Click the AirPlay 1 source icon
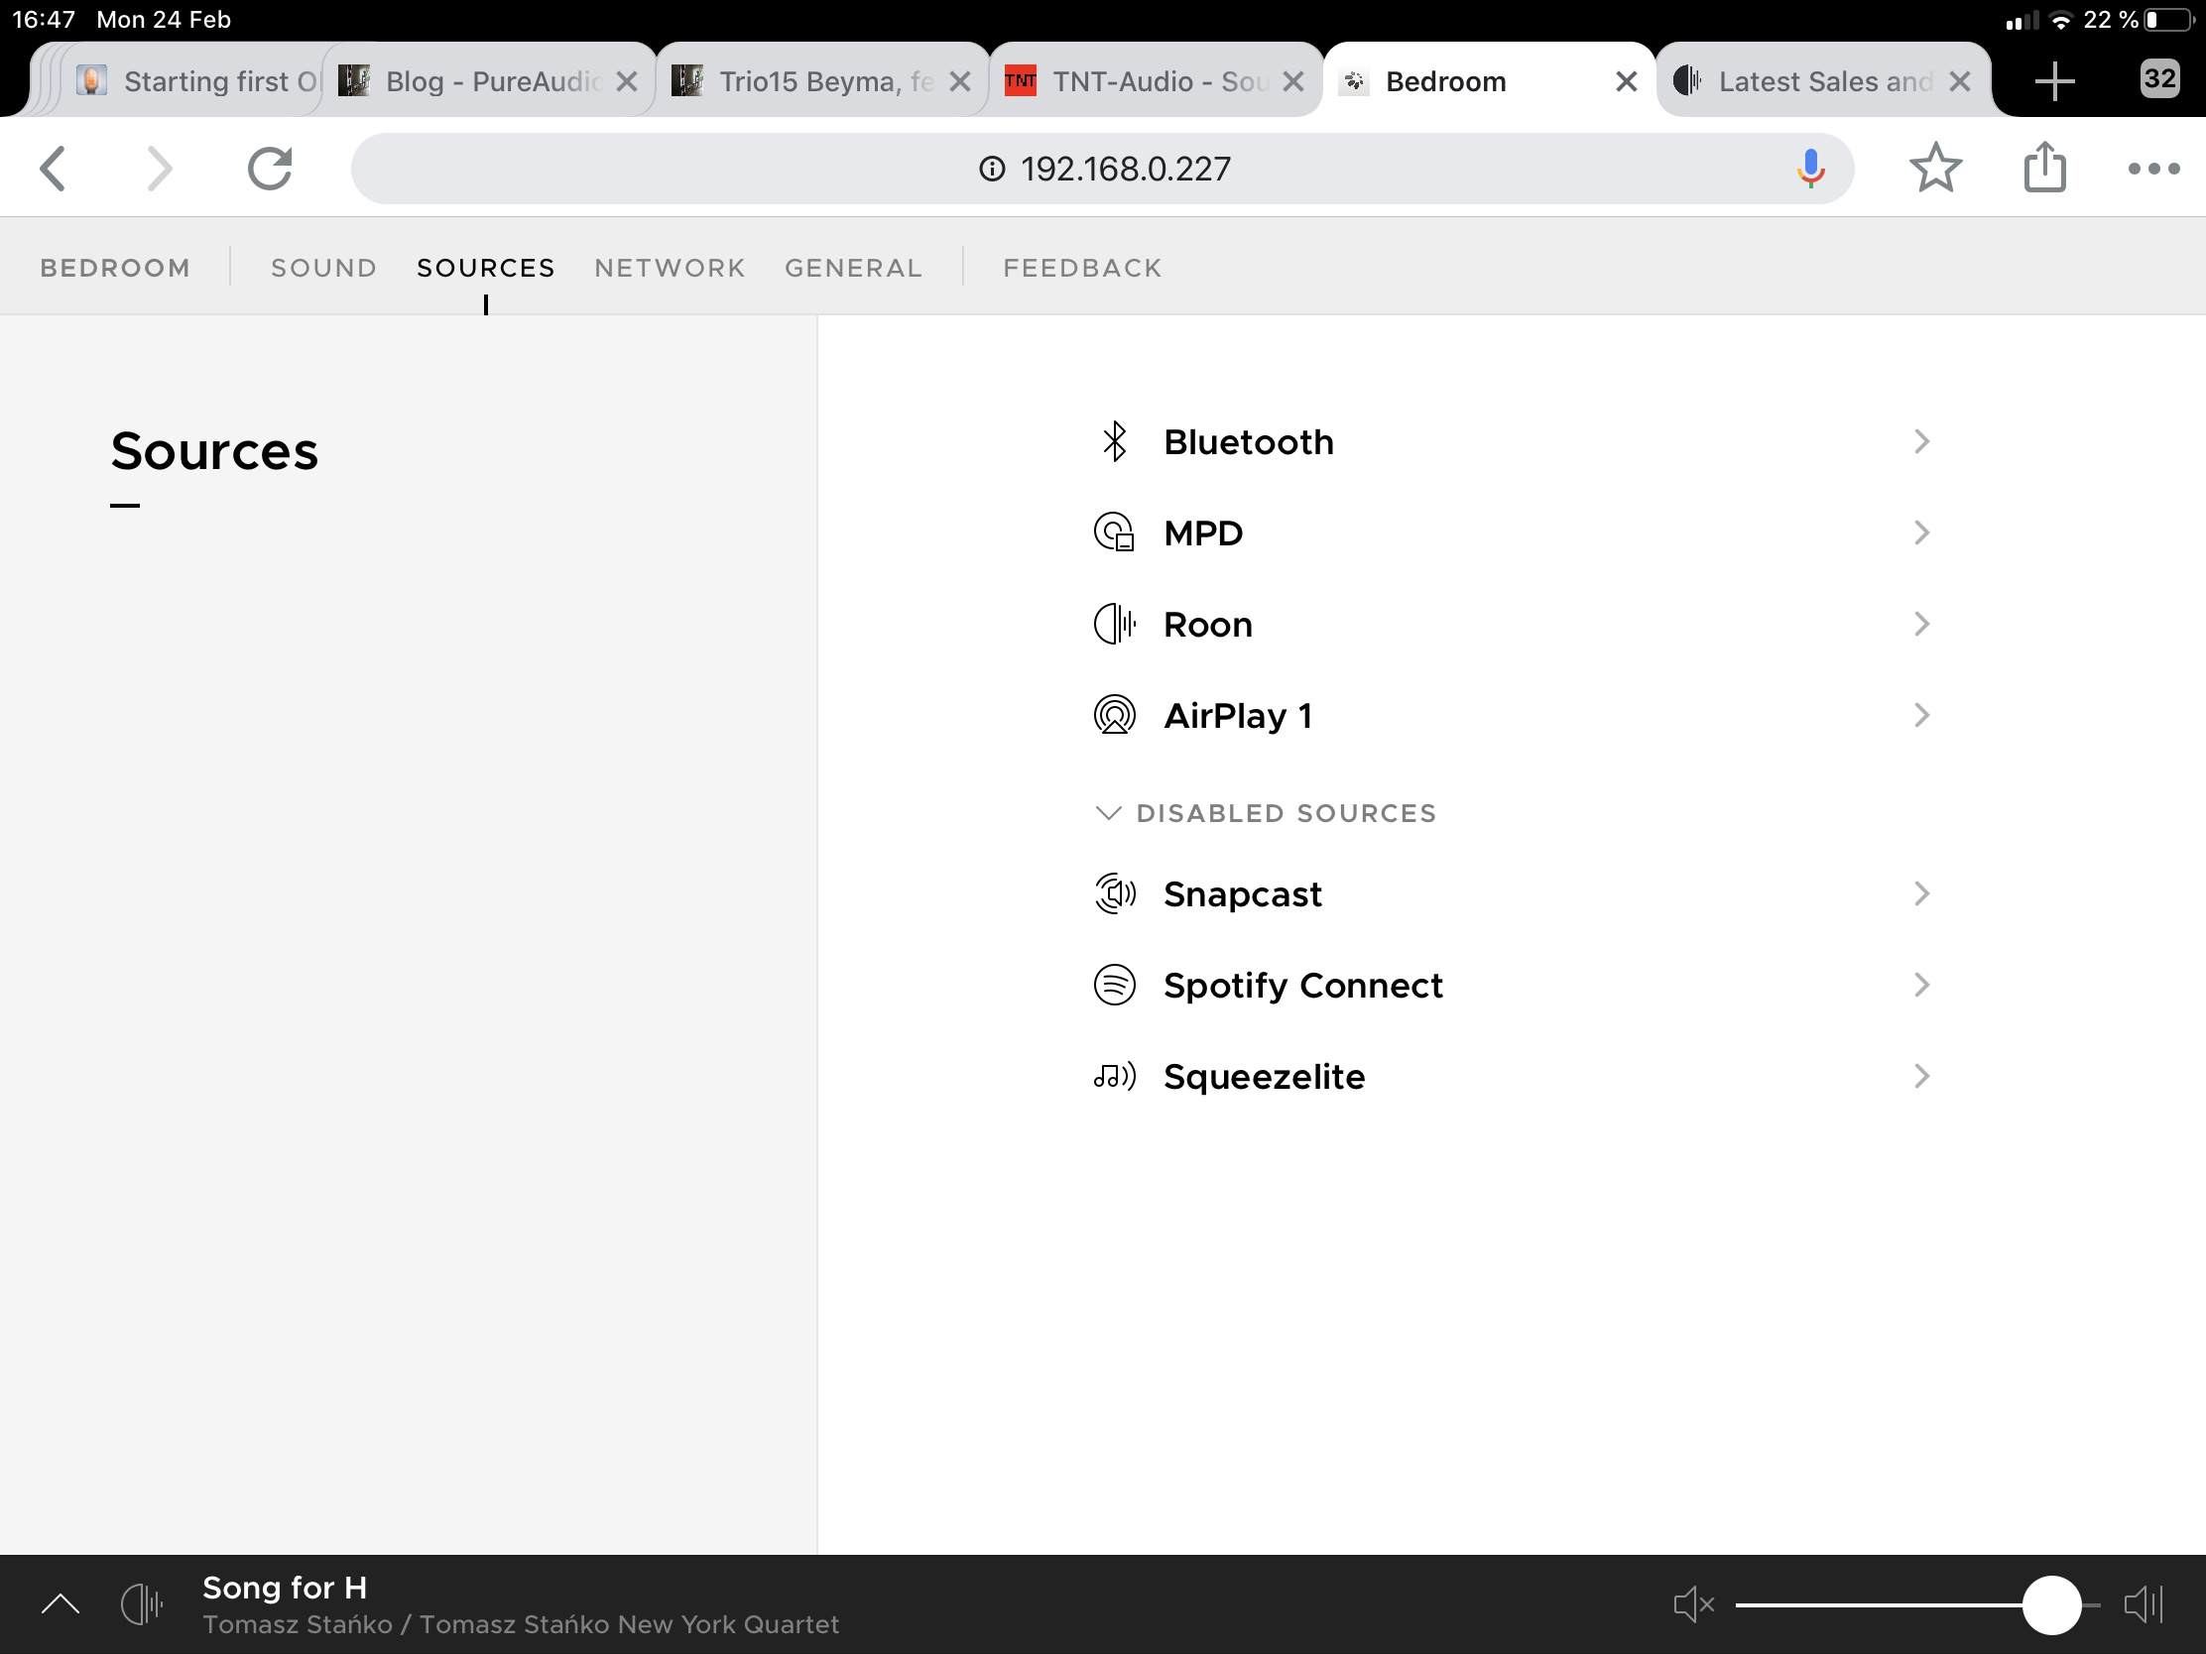 click(x=1114, y=715)
